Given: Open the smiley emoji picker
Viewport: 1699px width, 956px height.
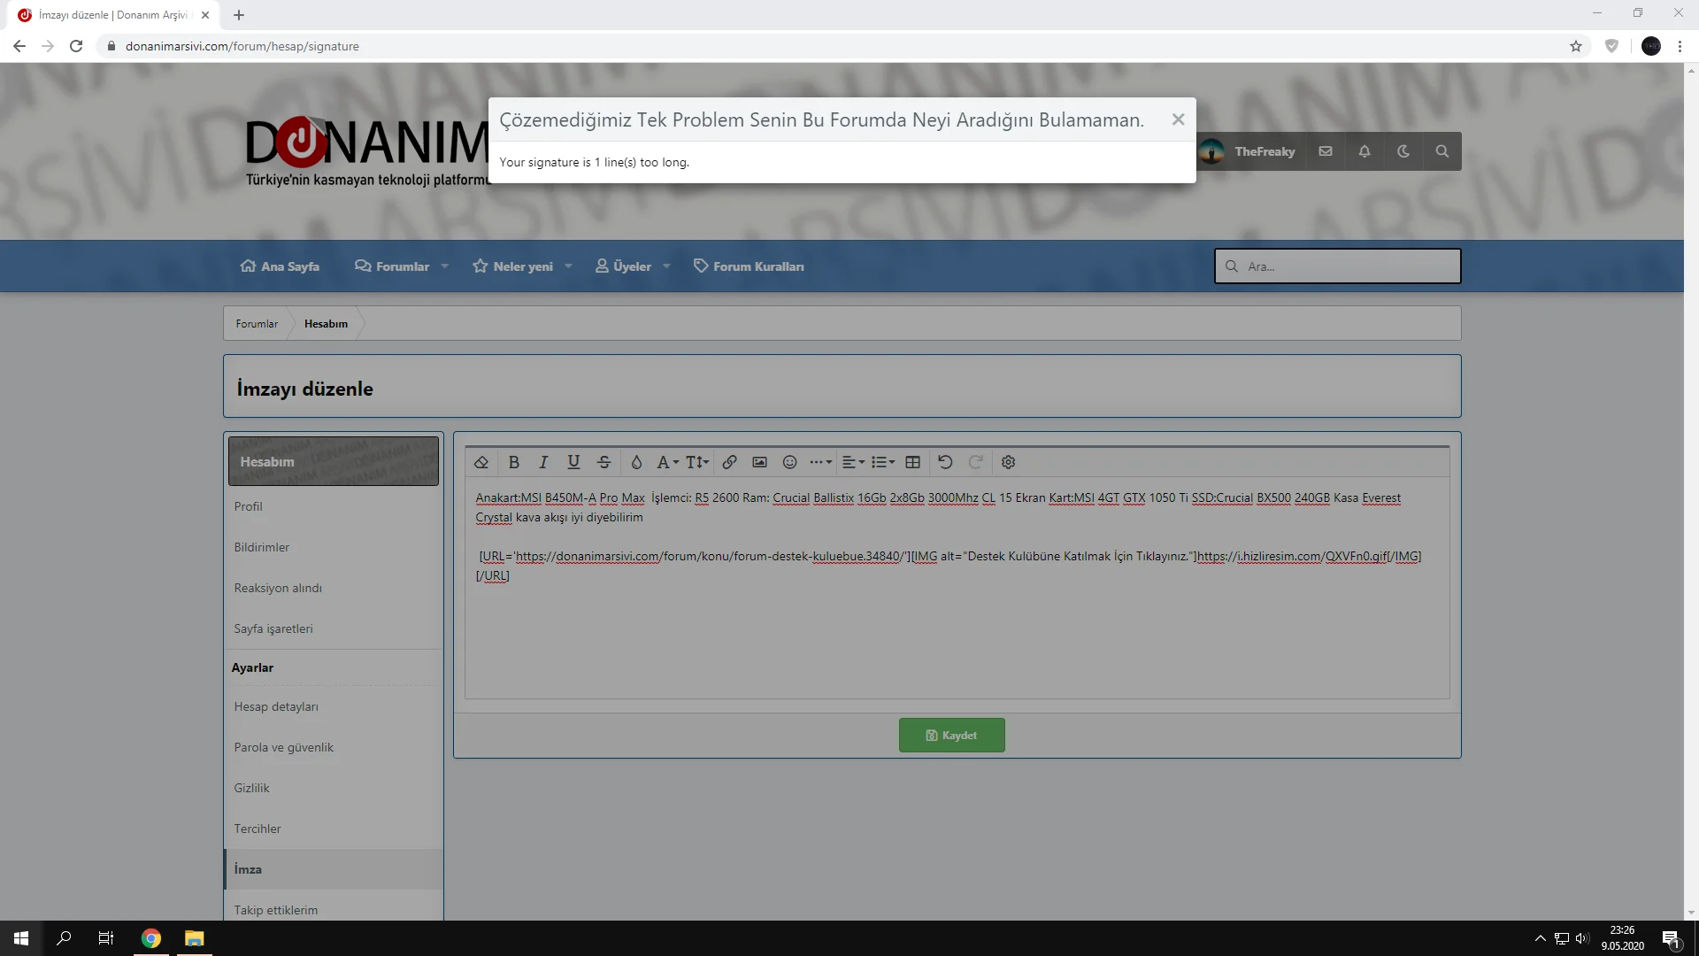Looking at the screenshot, I should (x=789, y=462).
